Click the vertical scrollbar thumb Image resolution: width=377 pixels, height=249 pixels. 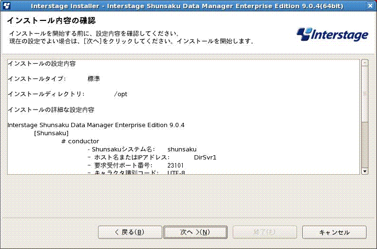pos(365,93)
